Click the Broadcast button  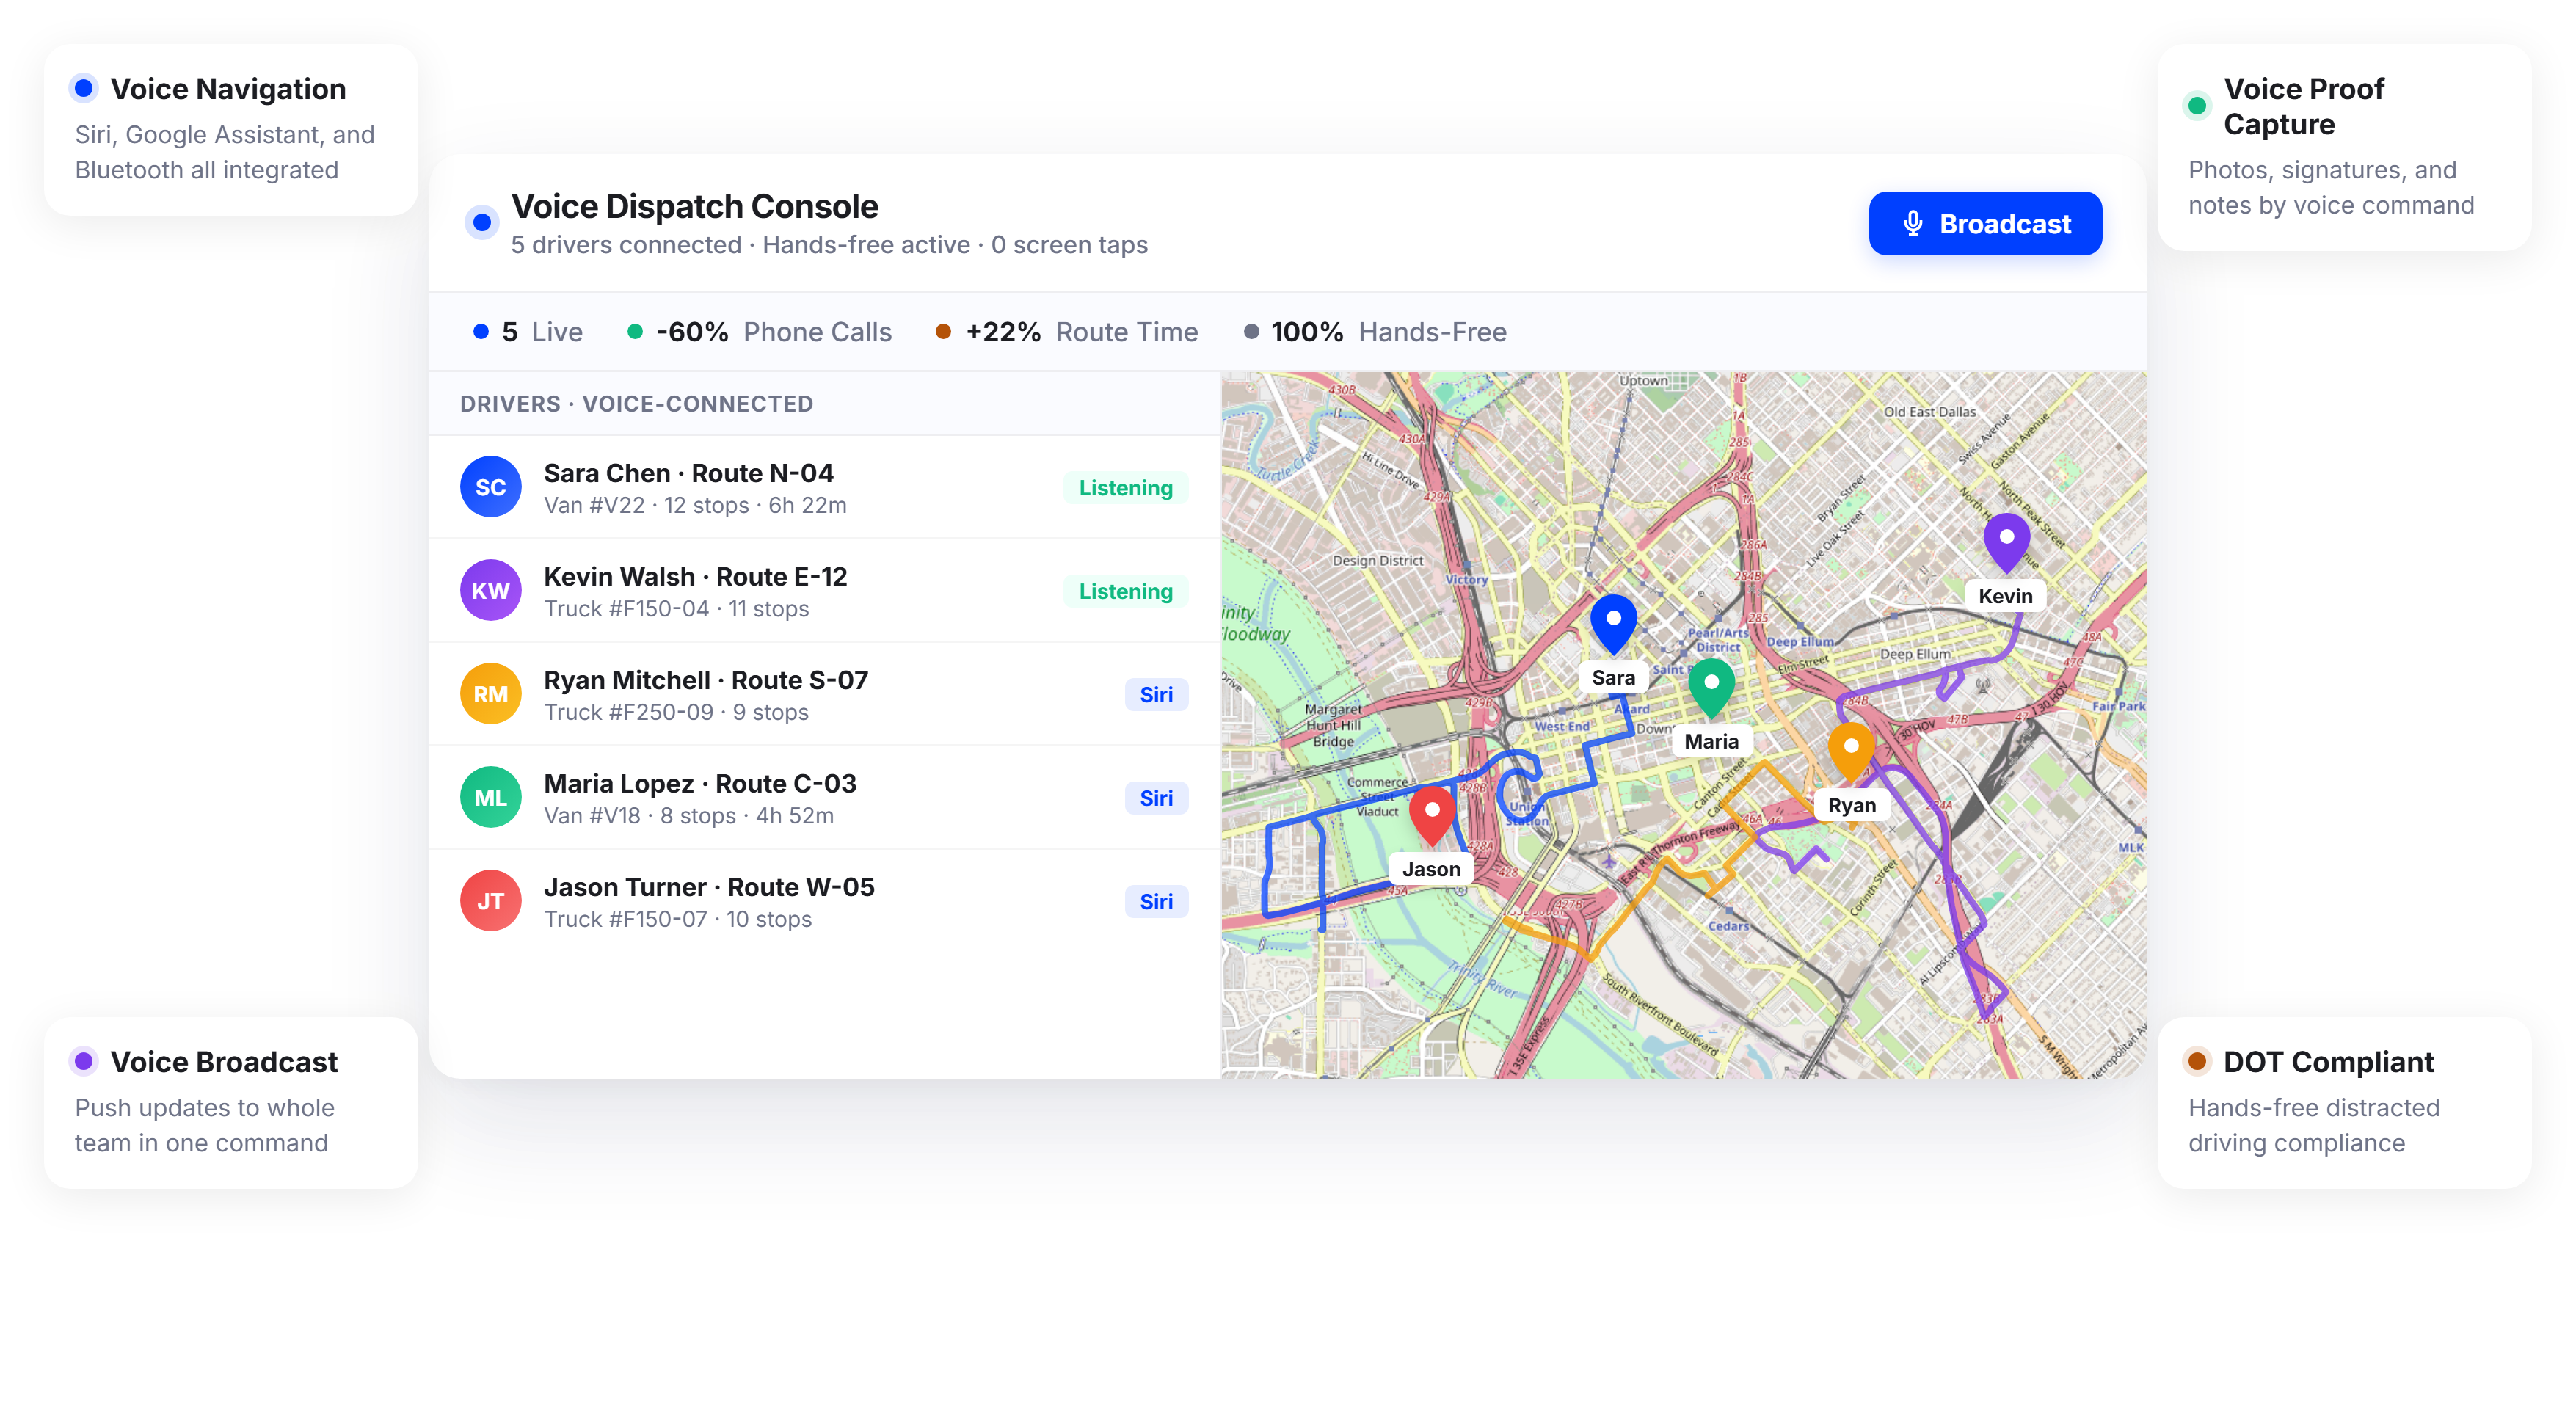coord(1985,223)
